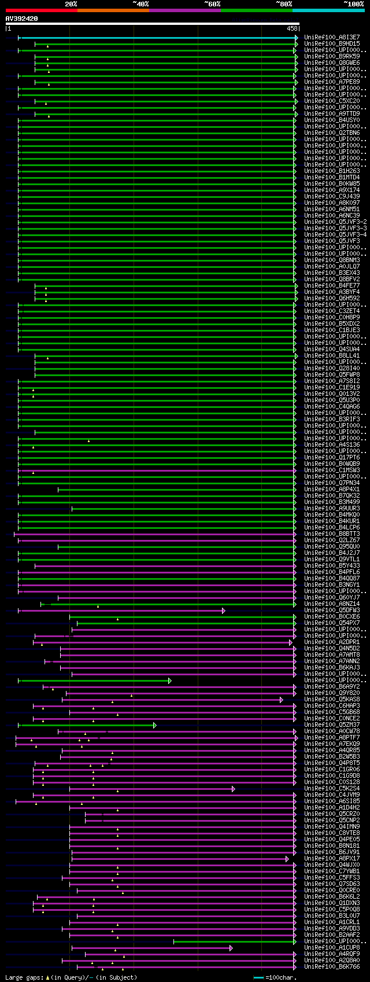The image size is (370, 982).
Task: Select the UniRef100_A6NC39 label
Action: click(332, 215)
